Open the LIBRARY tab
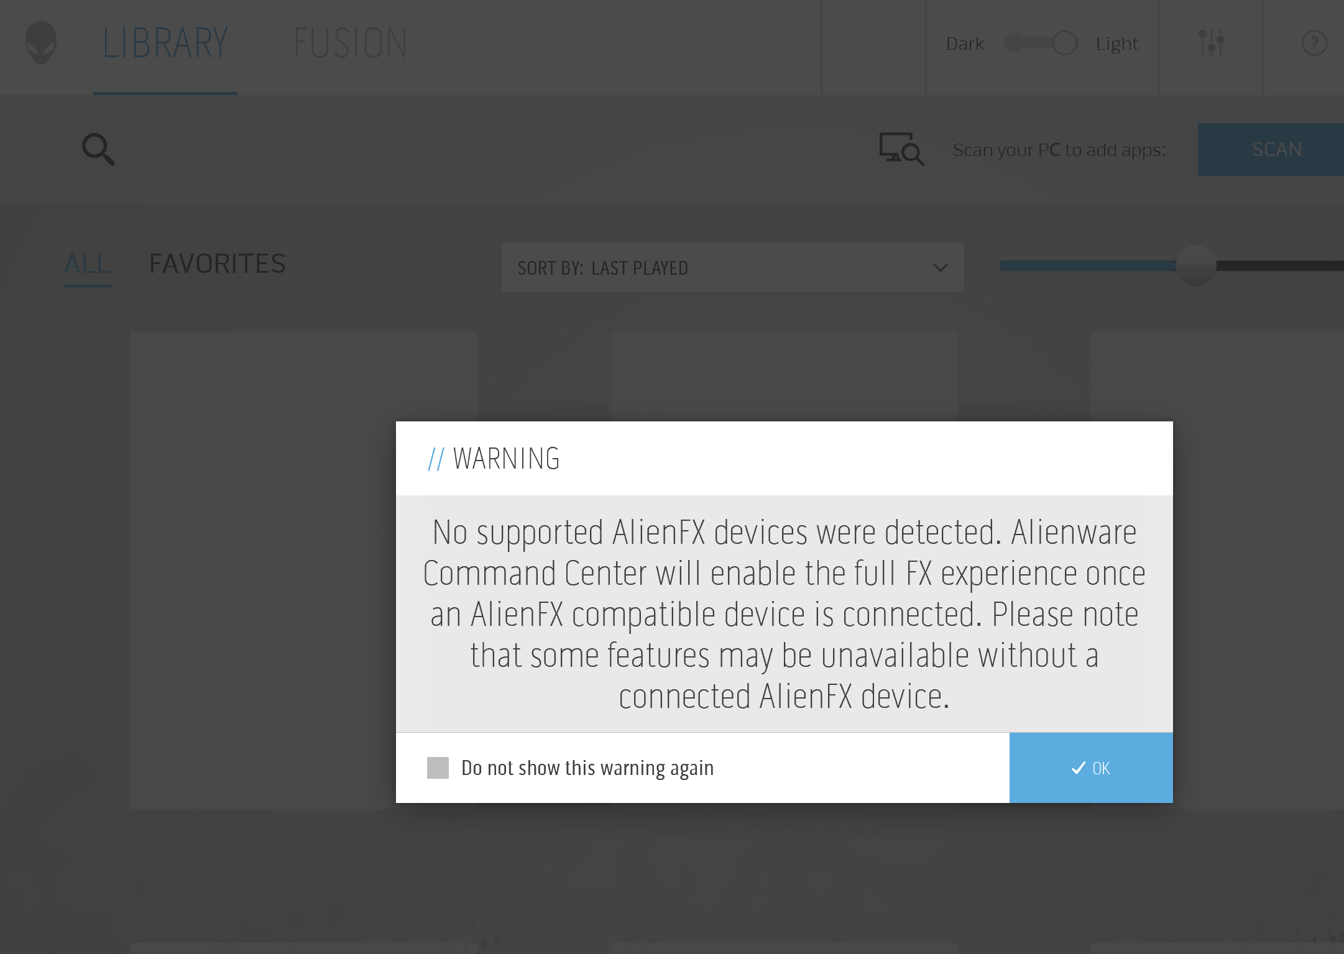Screen dimensions: 1344x954 point(165,44)
